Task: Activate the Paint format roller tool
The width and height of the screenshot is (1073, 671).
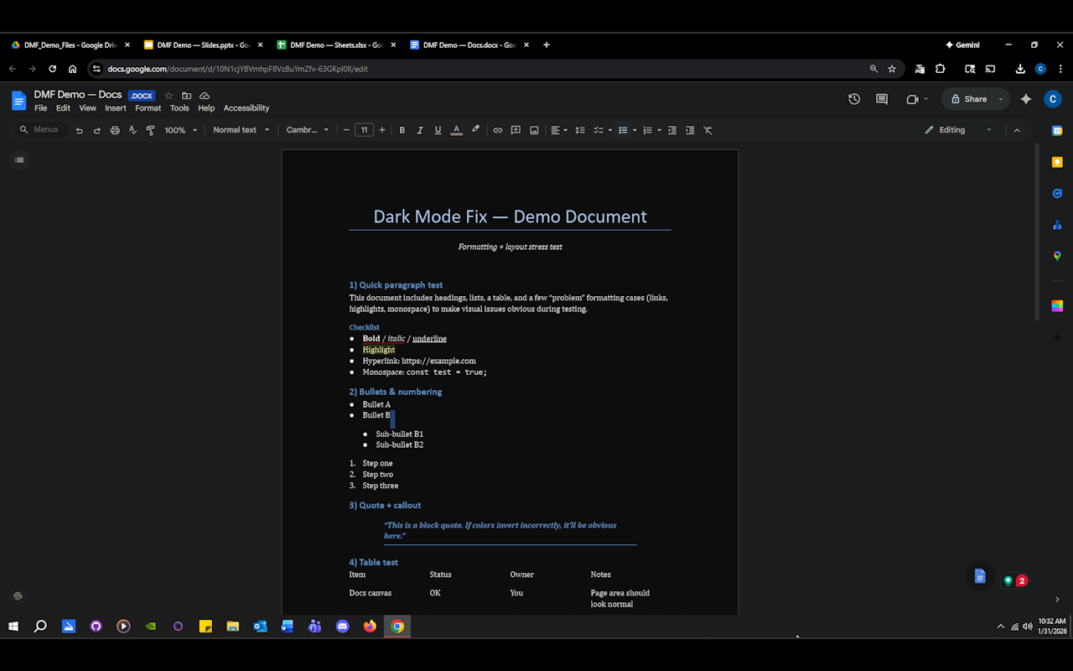Action: (x=150, y=130)
